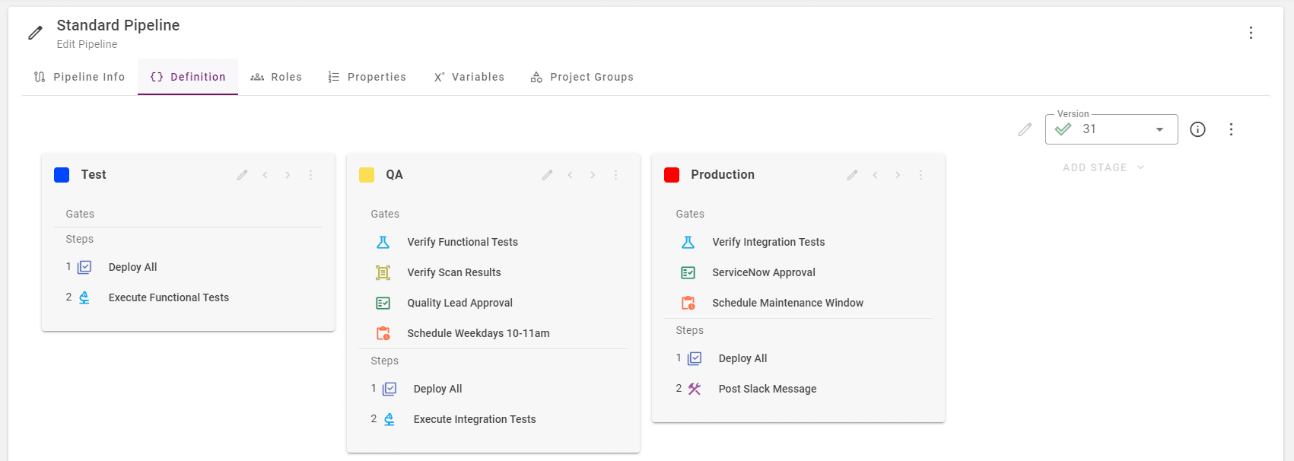Click the Verify Scan Results gate icon

pyautogui.click(x=383, y=272)
